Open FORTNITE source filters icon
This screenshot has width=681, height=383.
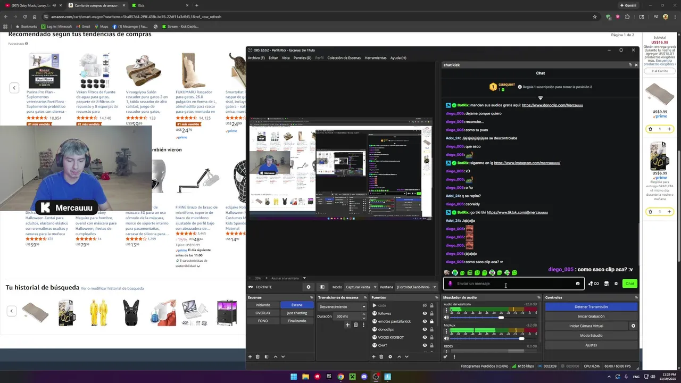(x=322, y=287)
